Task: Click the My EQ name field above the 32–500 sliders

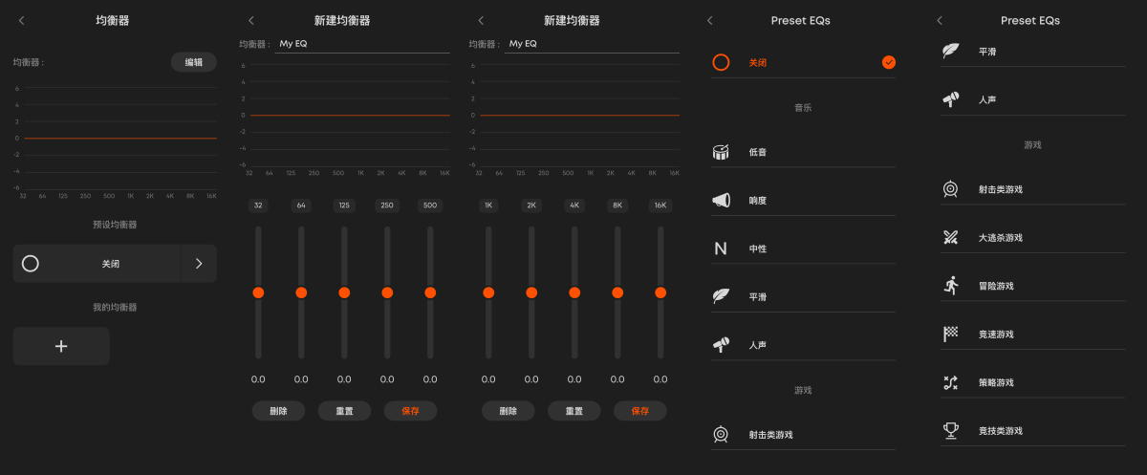Action: pos(362,43)
